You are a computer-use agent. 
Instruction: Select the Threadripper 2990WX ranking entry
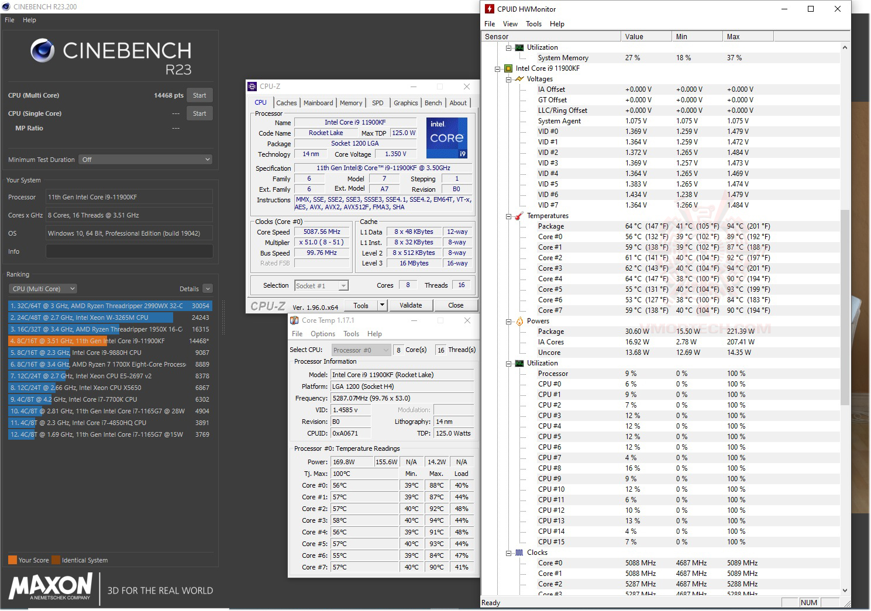click(109, 306)
